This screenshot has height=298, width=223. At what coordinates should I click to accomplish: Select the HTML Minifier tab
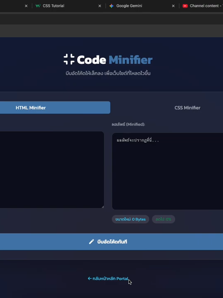coord(55,108)
